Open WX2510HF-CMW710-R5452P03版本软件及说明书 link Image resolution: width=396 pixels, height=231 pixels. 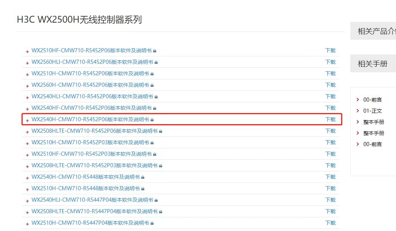(92, 154)
